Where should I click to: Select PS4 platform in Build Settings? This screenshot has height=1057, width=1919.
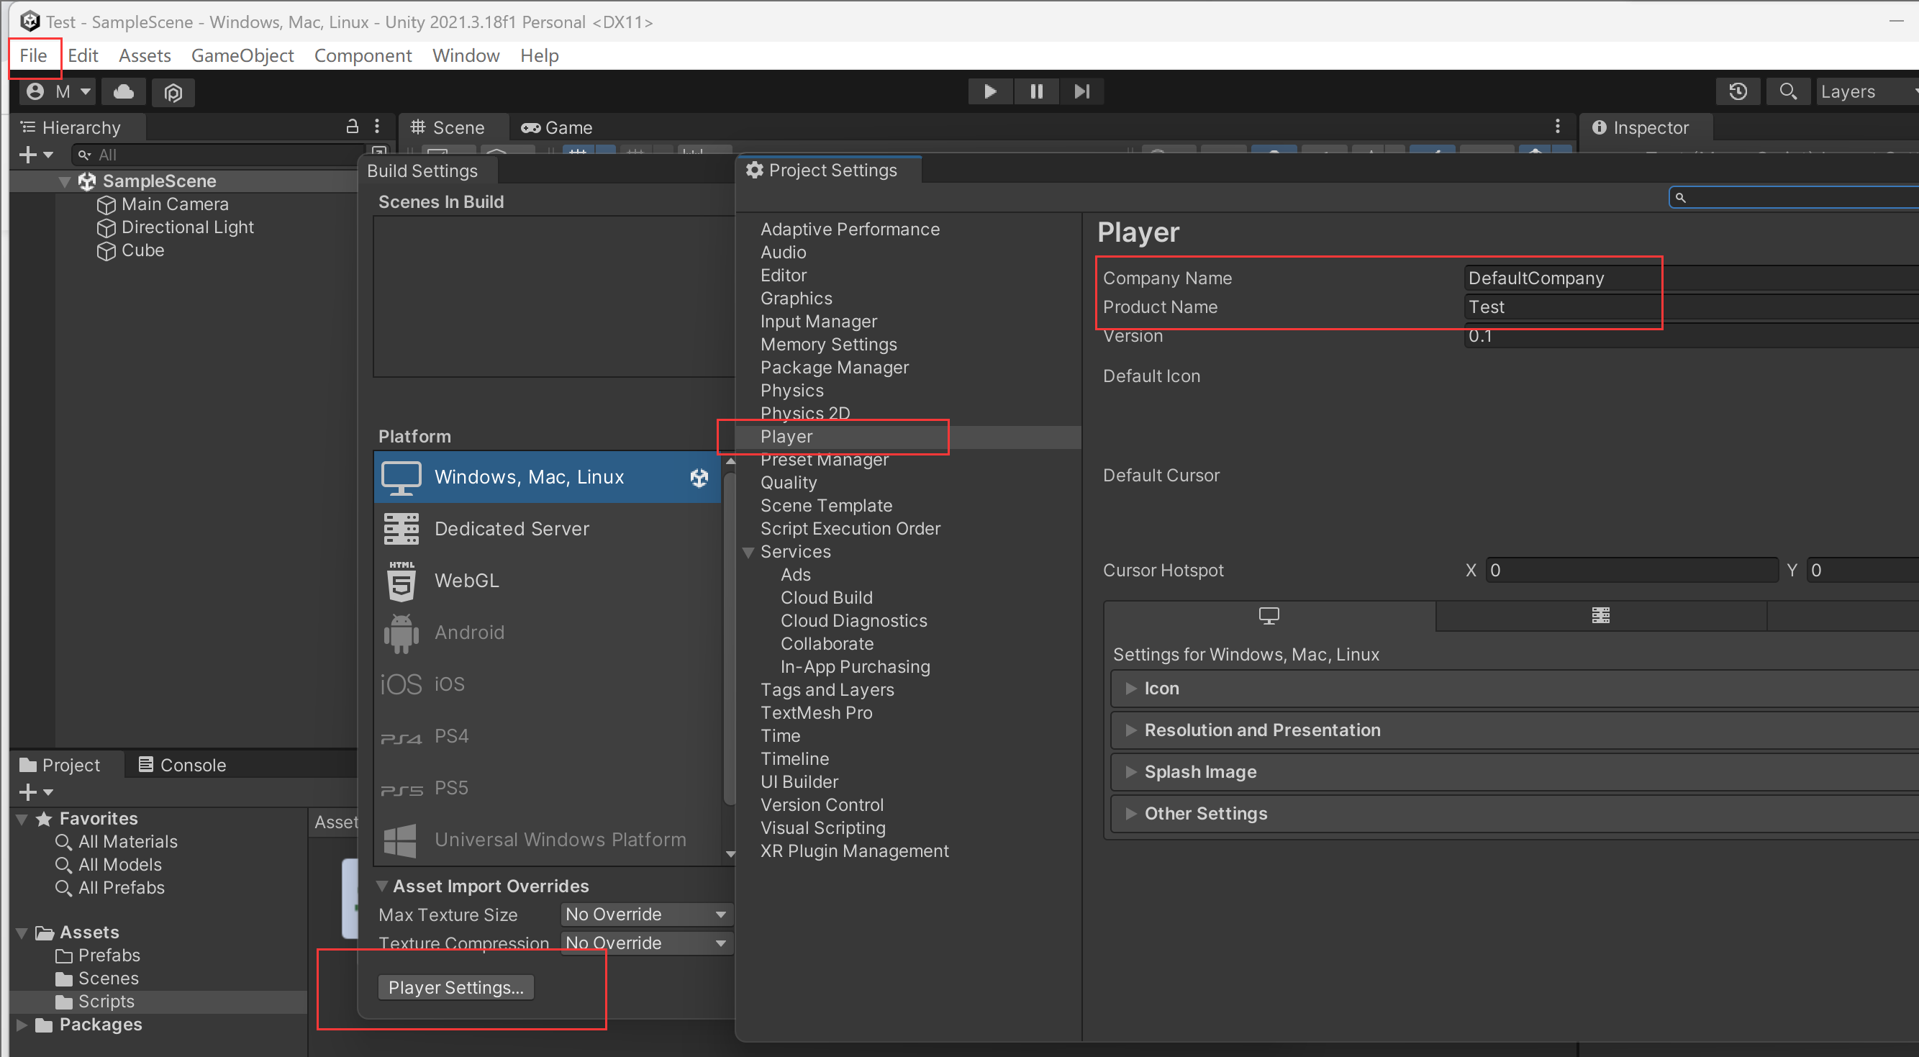pos(547,736)
